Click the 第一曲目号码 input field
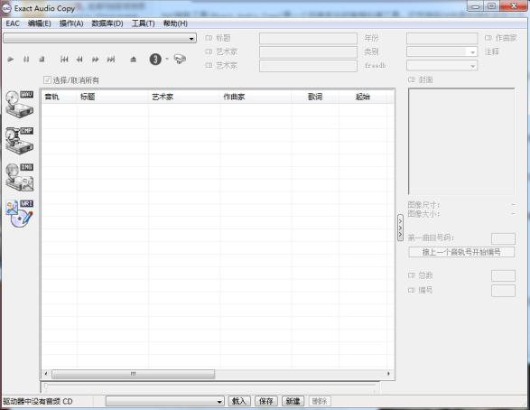 [x=503, y=238]
